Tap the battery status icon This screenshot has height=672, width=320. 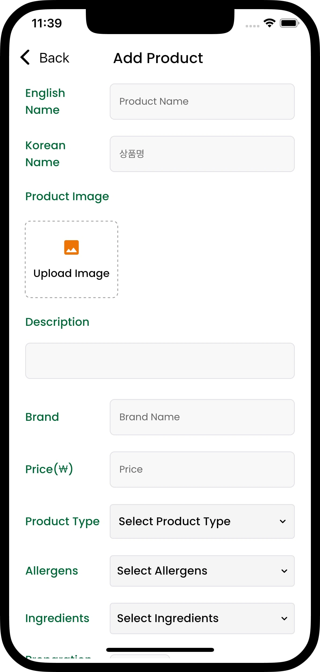coord(289,23)
